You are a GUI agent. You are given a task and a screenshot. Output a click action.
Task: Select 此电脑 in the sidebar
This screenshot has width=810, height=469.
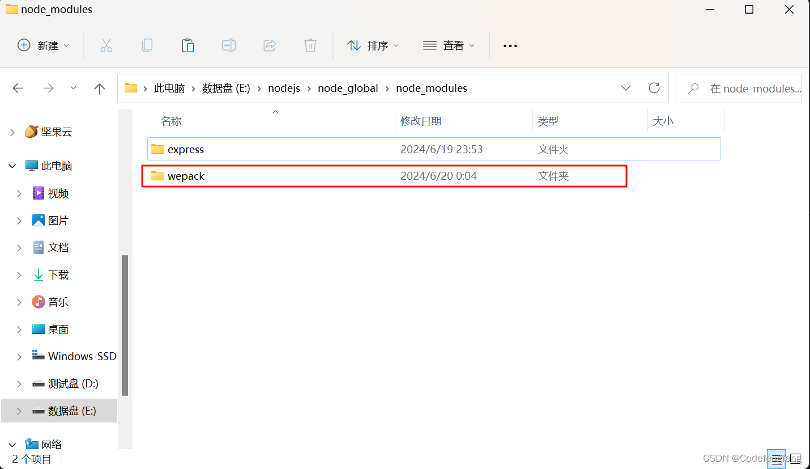[57, 166]
